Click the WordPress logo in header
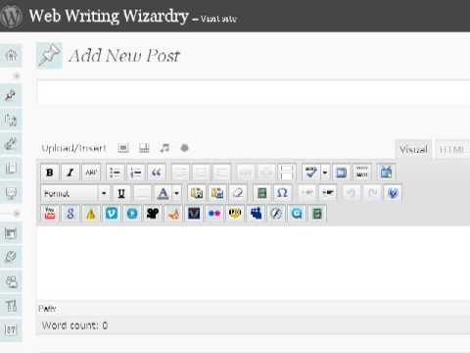Screen dimensions: 470x353 11,16
